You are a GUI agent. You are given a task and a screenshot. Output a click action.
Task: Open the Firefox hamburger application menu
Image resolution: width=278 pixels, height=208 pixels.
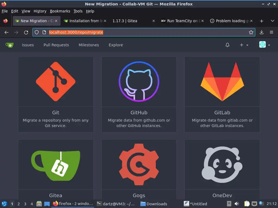pyautogui.click(x=271, y=32)
